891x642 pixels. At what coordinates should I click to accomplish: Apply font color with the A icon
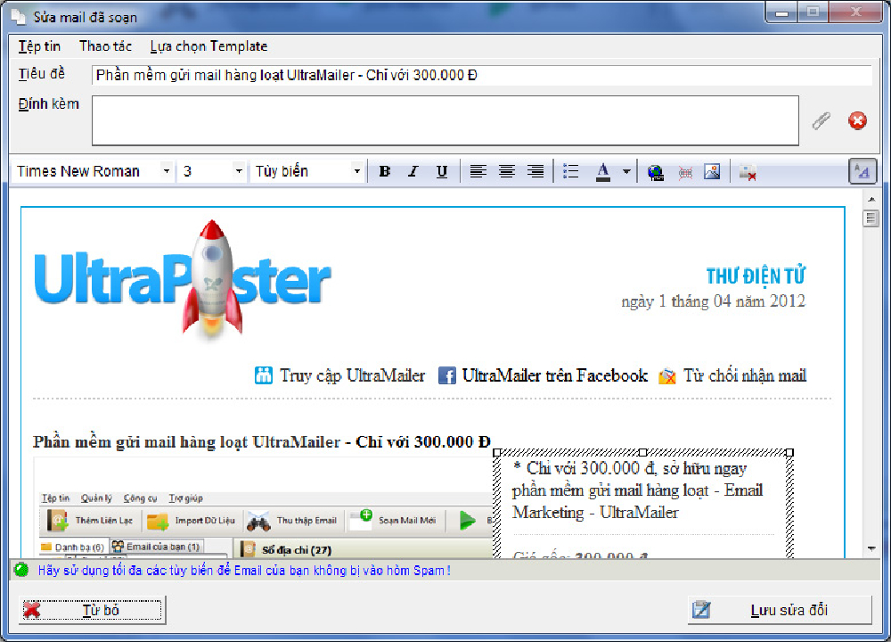point(603,171)
